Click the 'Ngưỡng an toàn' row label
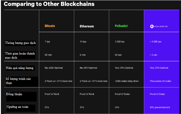 tap(17, 107)
